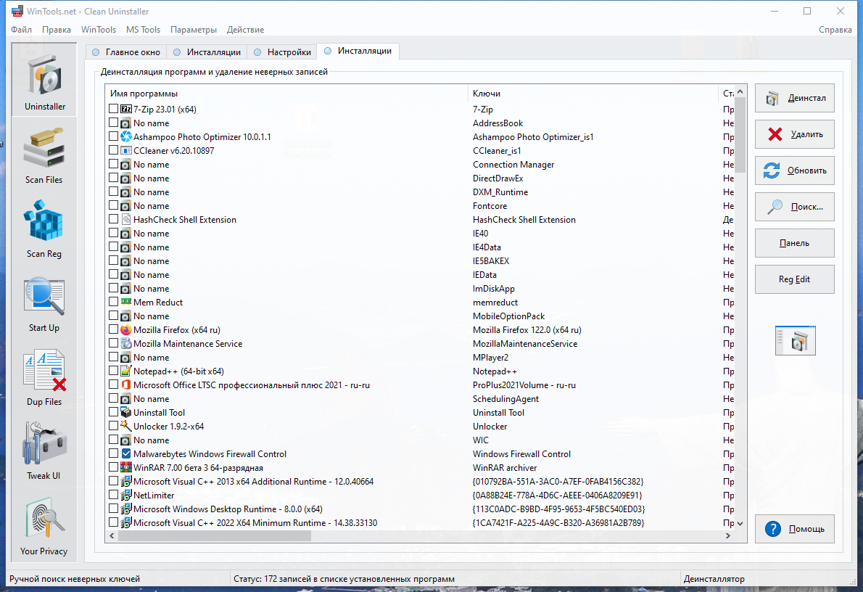Check the 7-Zip 23.01 (x64) checkbox
863x592 pixels.
[113, 109]
